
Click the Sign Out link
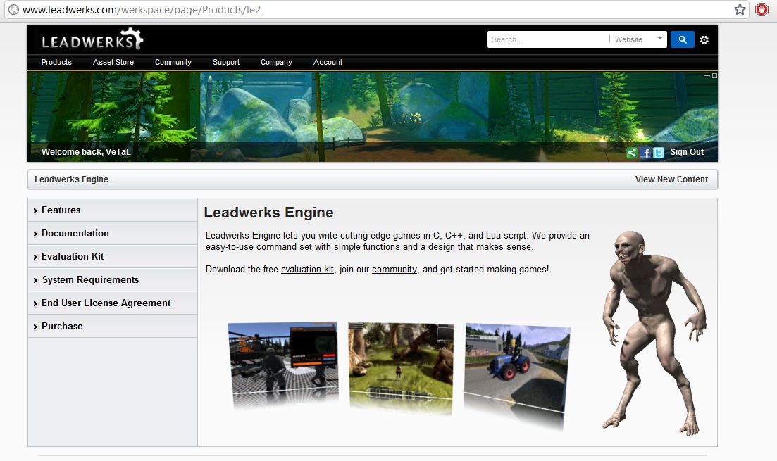coord(687,152)
